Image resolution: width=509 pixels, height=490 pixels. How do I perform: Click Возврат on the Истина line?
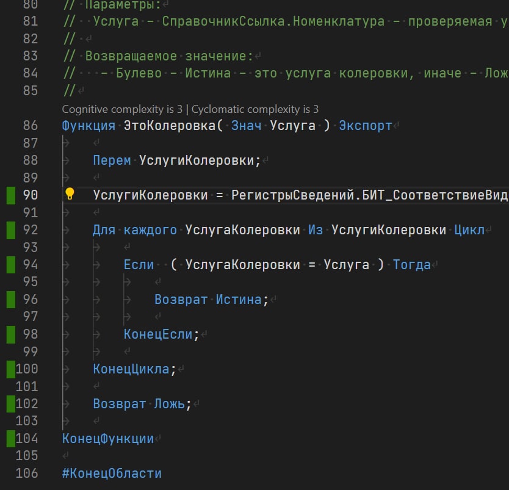(x=181, y=300)
